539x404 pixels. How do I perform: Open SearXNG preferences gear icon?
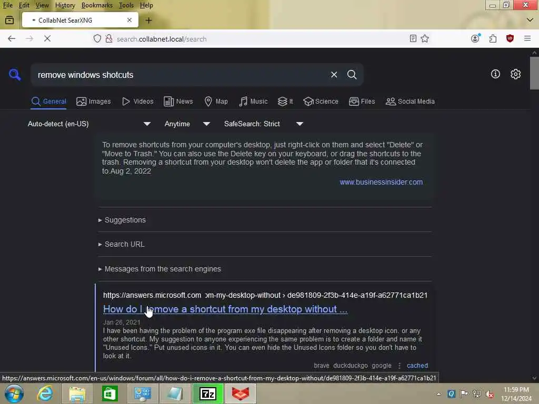[515, 74]
